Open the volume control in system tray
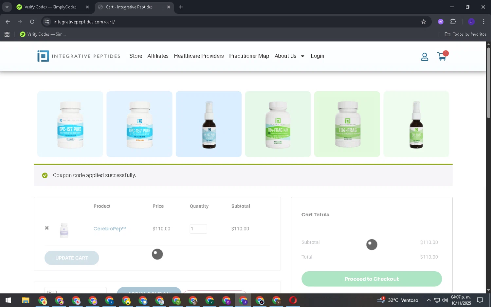The image size is (491, 307). tap(445, 300)
